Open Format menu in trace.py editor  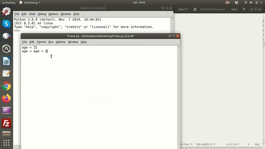[41, 42]
